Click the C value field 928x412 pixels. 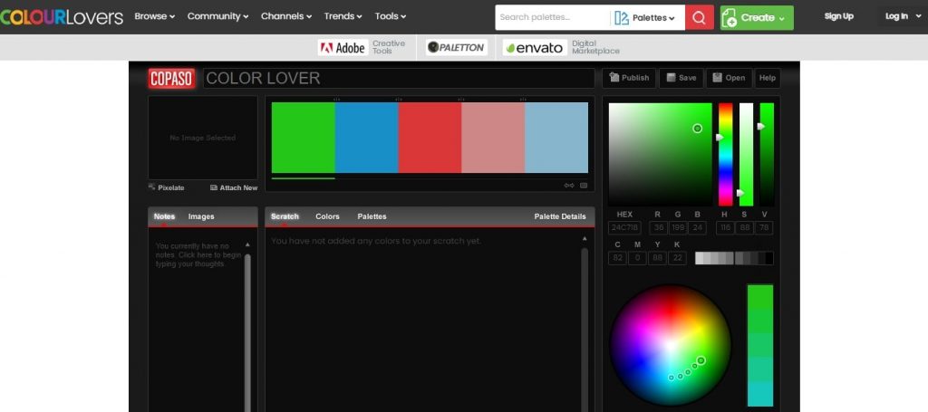tap(617, 258)
